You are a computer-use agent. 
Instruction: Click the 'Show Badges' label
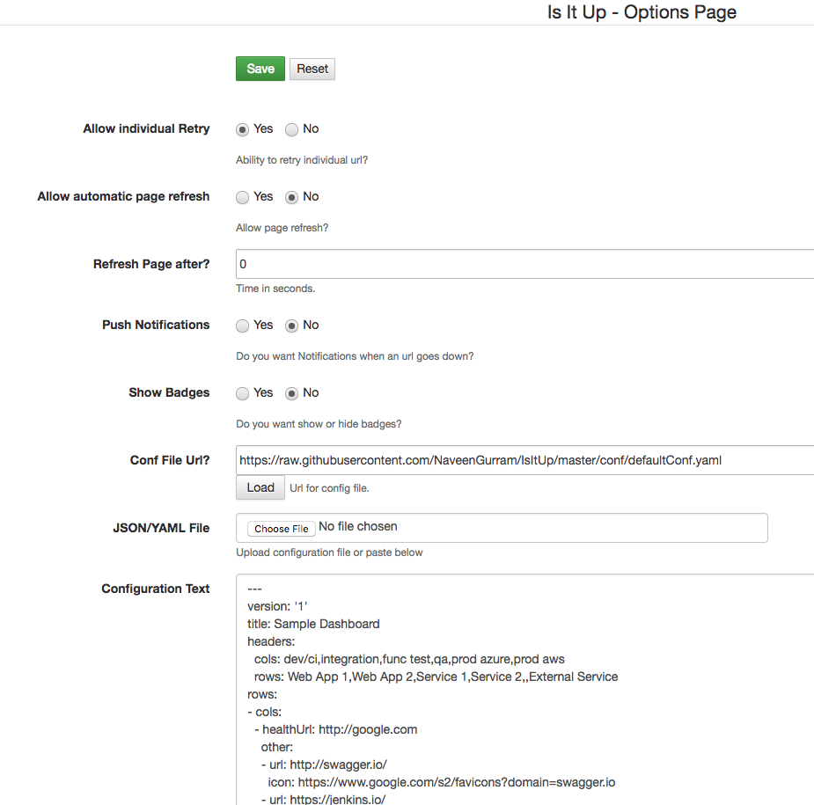(169, 393)
